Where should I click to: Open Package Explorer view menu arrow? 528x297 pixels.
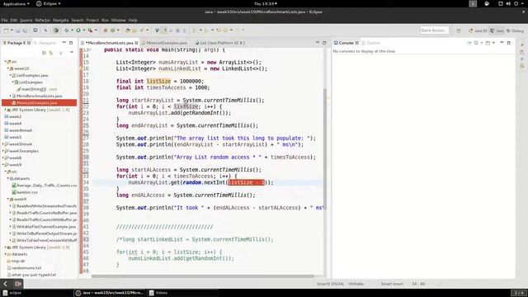[72, 53]
